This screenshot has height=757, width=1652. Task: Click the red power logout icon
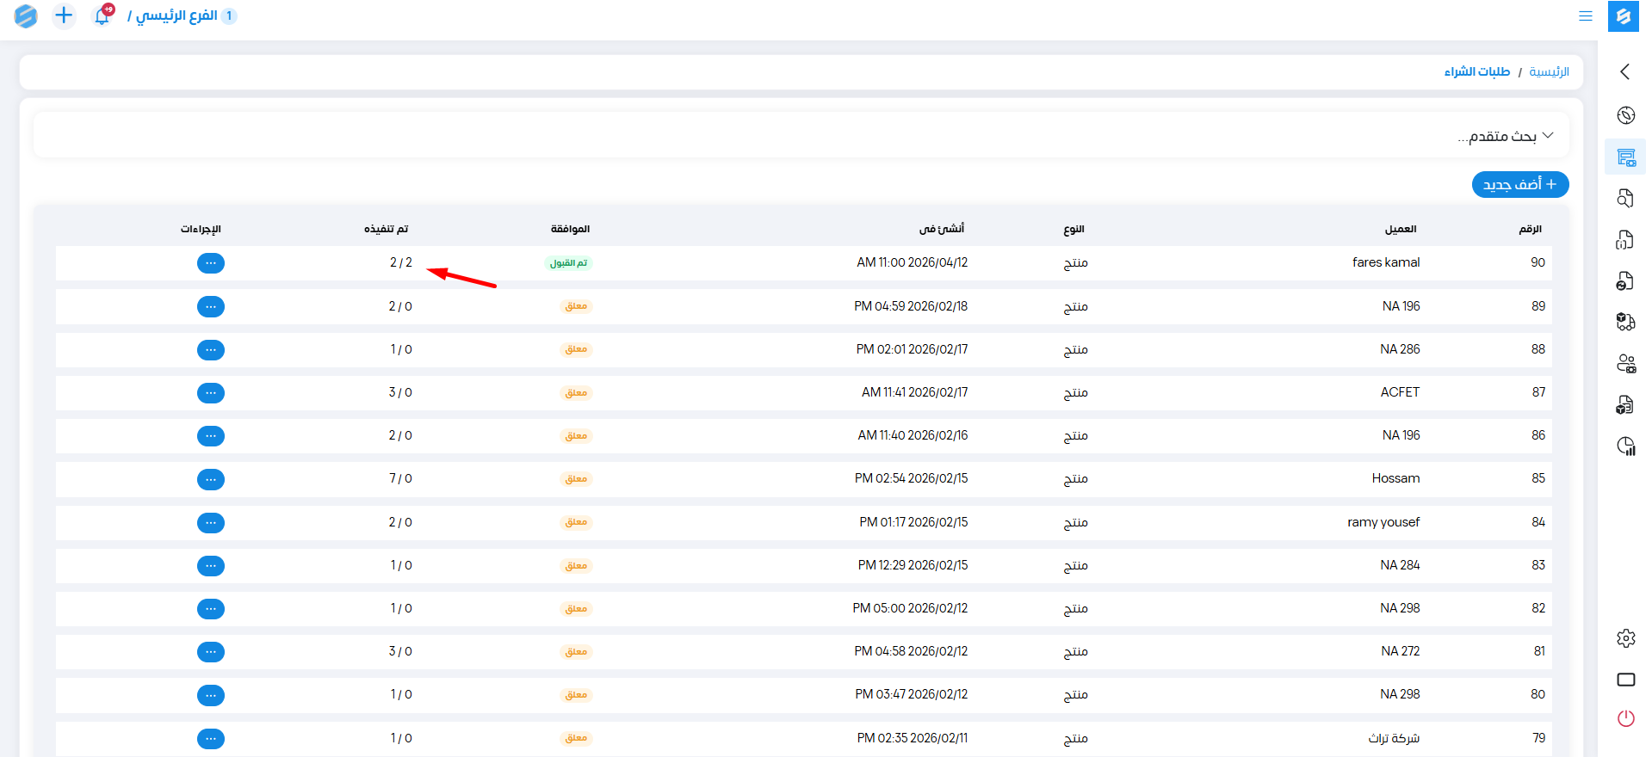point(1625,718)
